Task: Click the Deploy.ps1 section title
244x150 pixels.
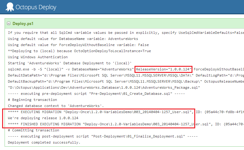Action: tap(23, 23)
